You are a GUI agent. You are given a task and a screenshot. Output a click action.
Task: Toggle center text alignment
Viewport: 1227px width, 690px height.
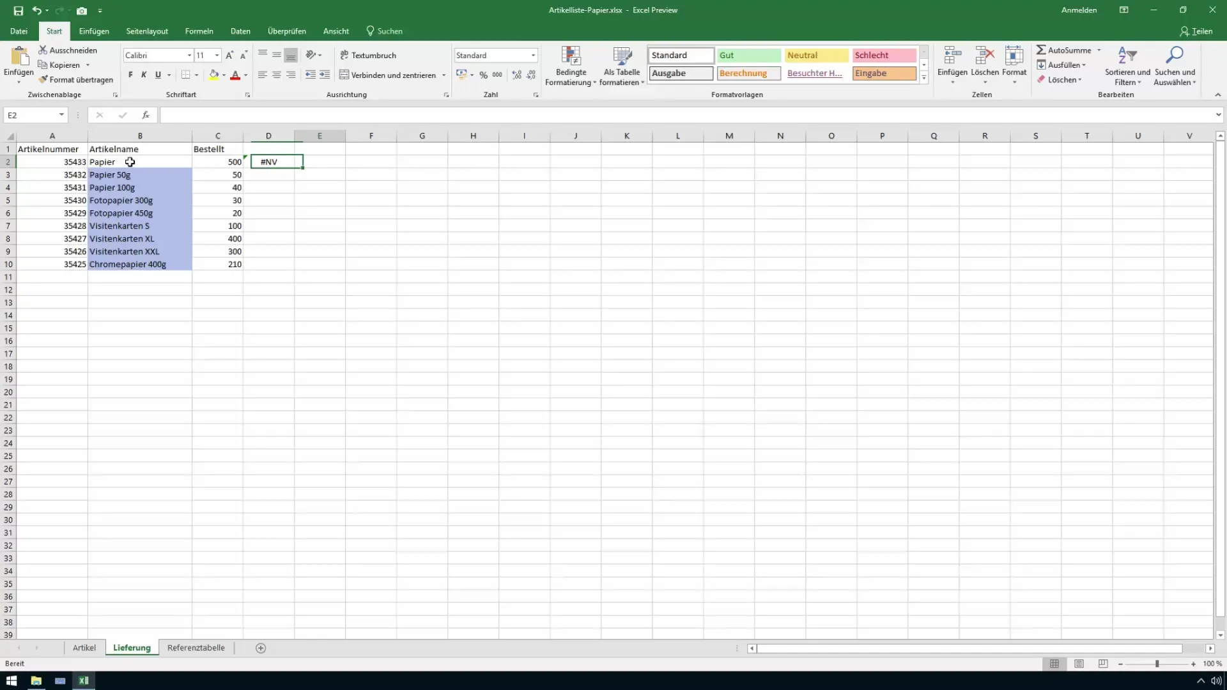[x=277, y=75]
